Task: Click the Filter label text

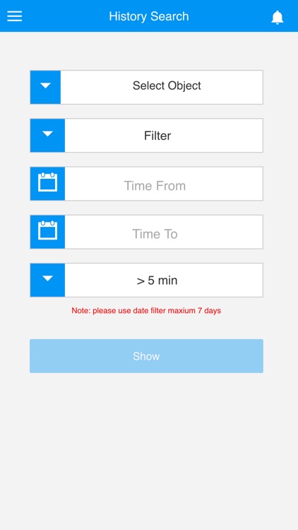Action: [157, 136]
